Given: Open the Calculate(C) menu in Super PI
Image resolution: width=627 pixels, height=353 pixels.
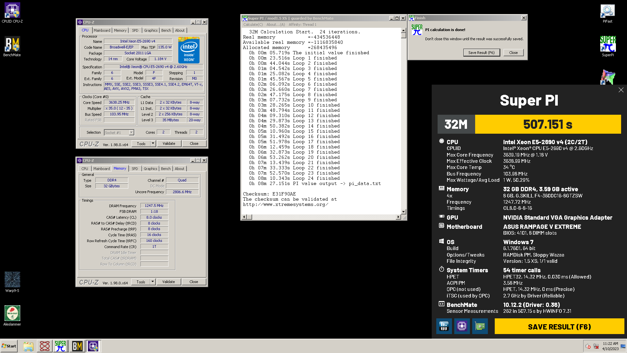Looking at the screenshot, I should pyautogui.click(x=253, y=25).
